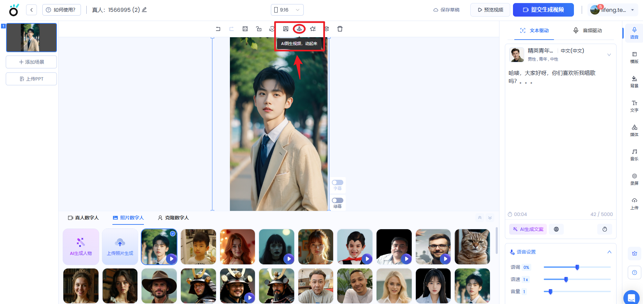Click the undo icon in canvas toolbar
This screenshot has height=304, width=643.
[218, 29]
